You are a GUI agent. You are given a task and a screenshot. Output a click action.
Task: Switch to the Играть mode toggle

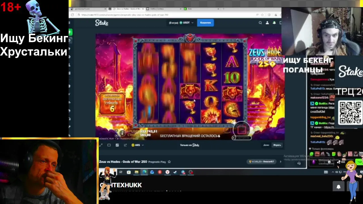[277, 145]
